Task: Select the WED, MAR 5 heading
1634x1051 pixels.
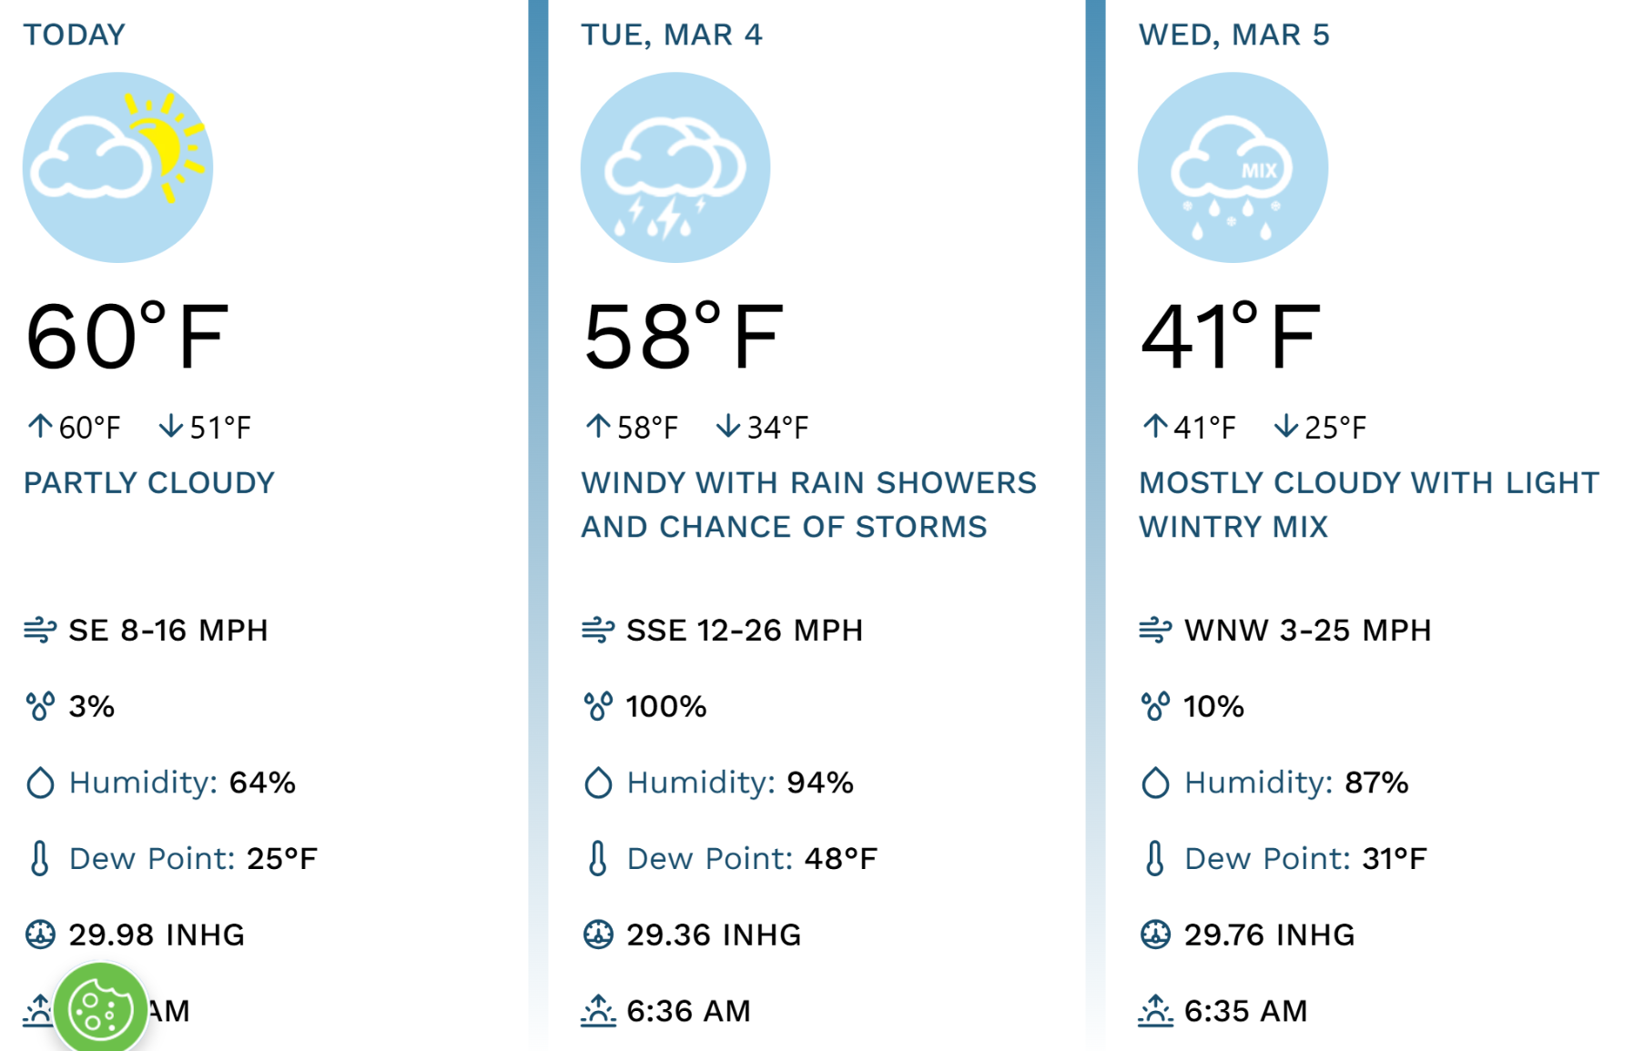Action: tap(1234, 35)
